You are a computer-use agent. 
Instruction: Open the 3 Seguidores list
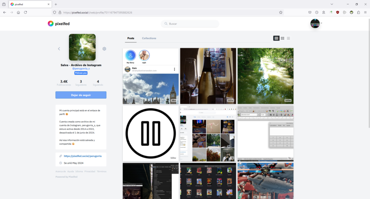81,83
